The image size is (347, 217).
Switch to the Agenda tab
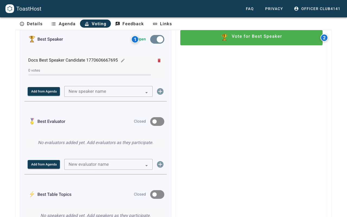63,24
